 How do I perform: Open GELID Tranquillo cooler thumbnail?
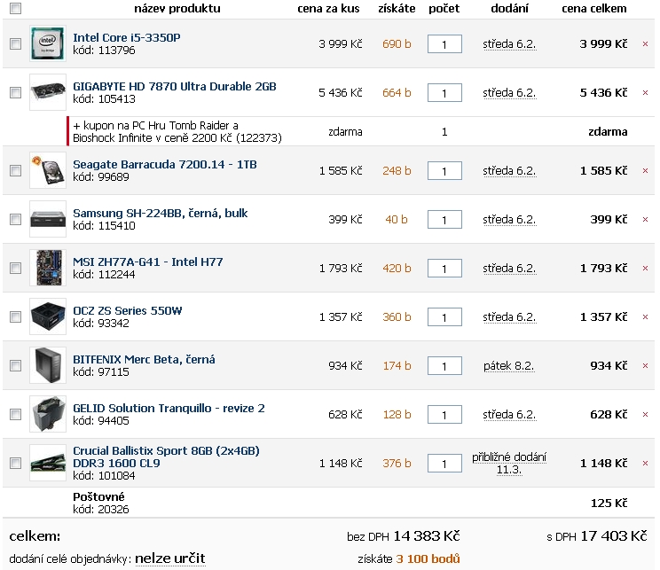[x=48, y=414]
